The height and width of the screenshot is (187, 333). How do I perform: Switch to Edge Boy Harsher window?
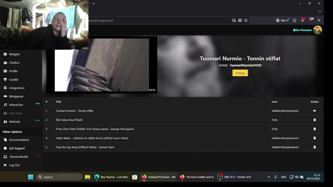[x=111, y=177]
